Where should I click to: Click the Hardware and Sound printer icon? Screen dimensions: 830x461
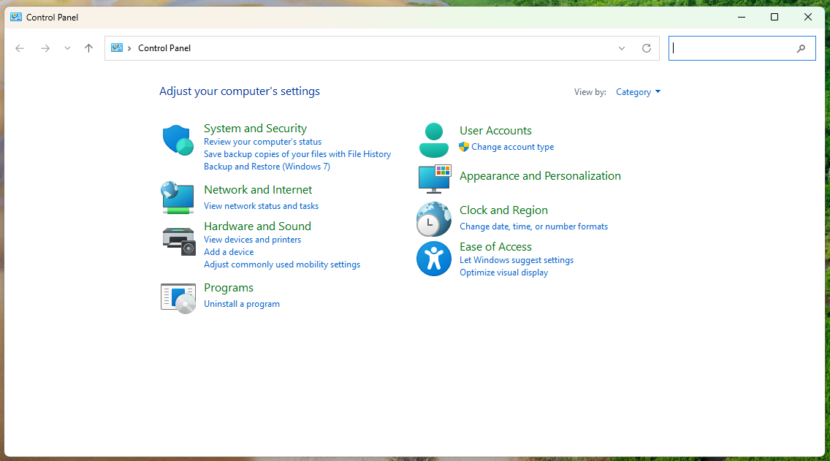(178, 241)
